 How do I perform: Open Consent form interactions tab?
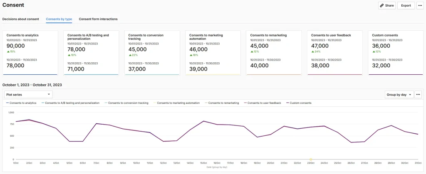98,19
